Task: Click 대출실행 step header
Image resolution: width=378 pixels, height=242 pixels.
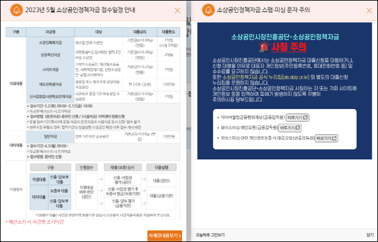Action: [161, 167]
